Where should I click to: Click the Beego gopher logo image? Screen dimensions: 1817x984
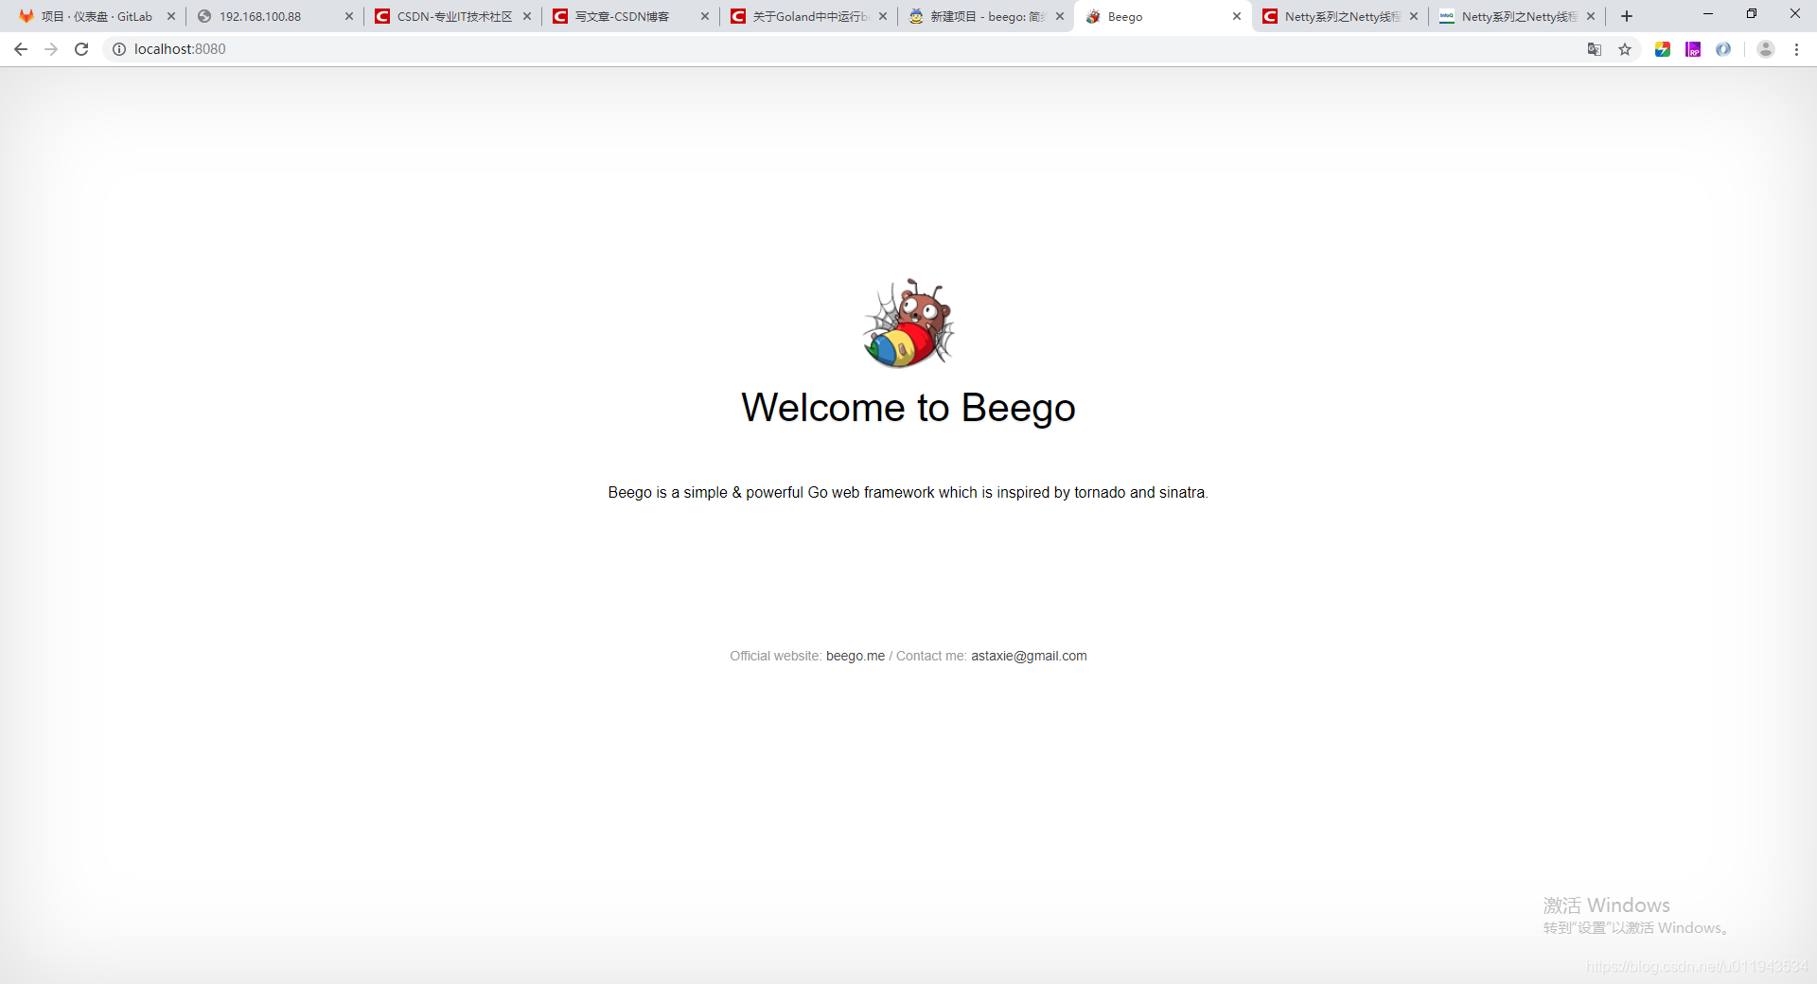908,323
